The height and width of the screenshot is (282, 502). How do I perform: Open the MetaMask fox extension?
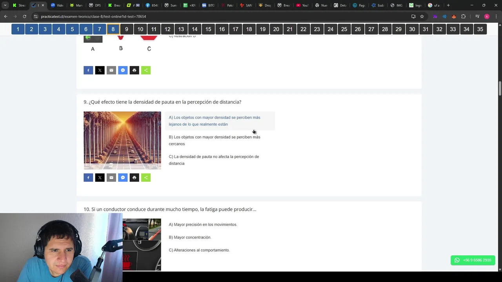tap(454, 16)
